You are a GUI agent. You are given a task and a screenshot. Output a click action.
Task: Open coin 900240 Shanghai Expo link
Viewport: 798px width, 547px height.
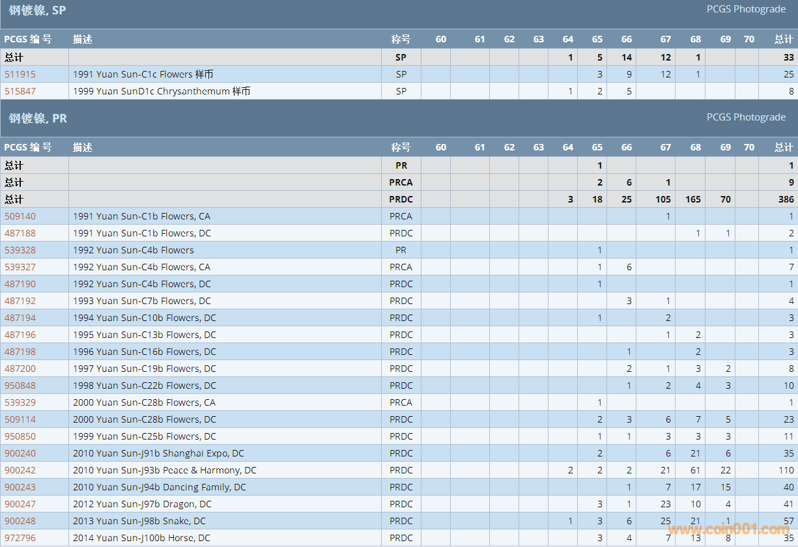20,453
